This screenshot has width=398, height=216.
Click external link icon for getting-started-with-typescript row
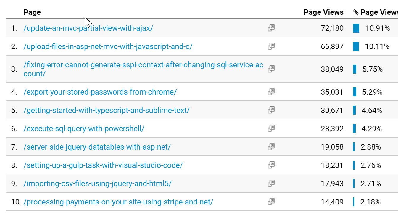[271, 110]
